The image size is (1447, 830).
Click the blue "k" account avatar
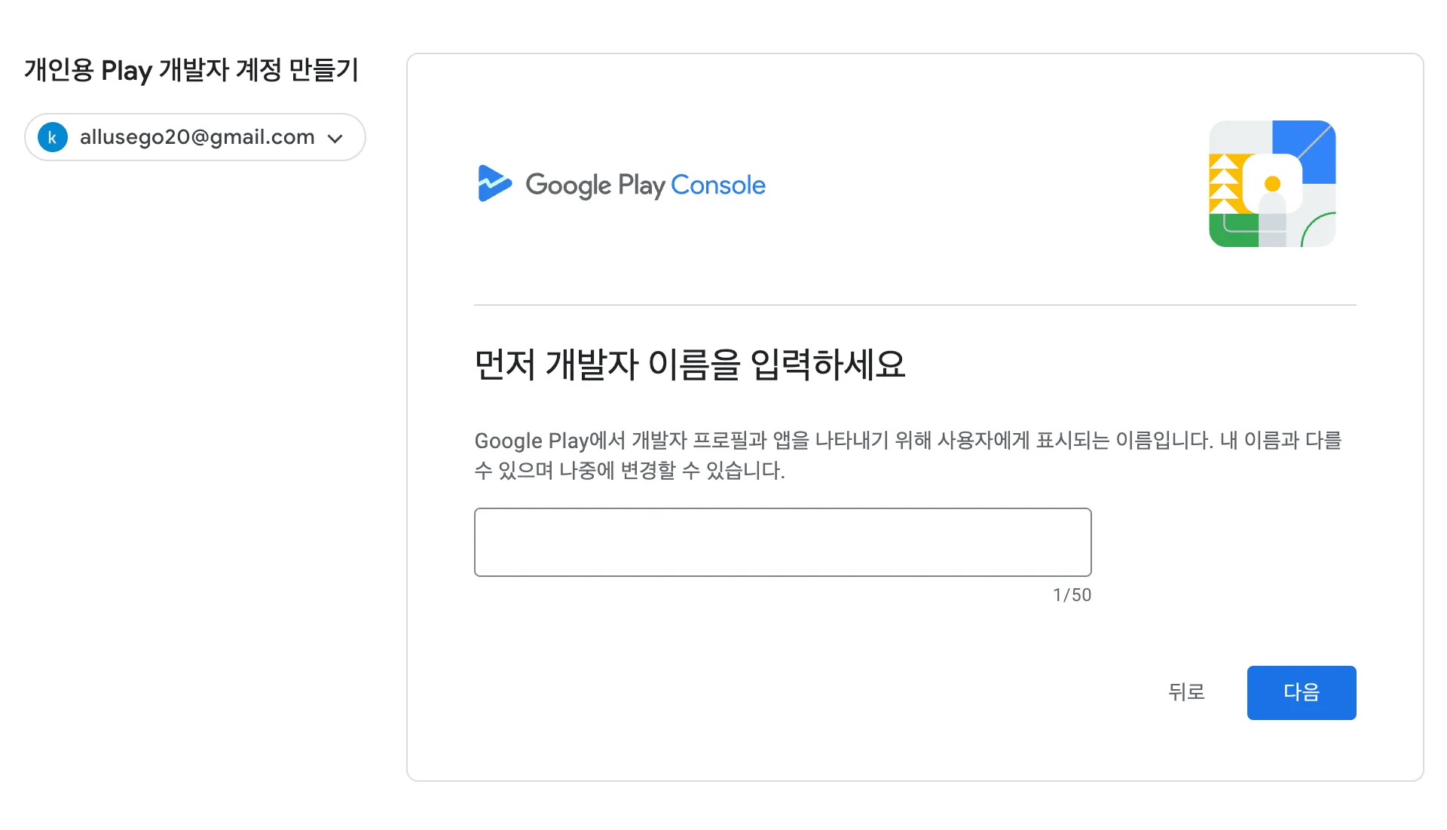pyautogui.click(x=53, y=138)
